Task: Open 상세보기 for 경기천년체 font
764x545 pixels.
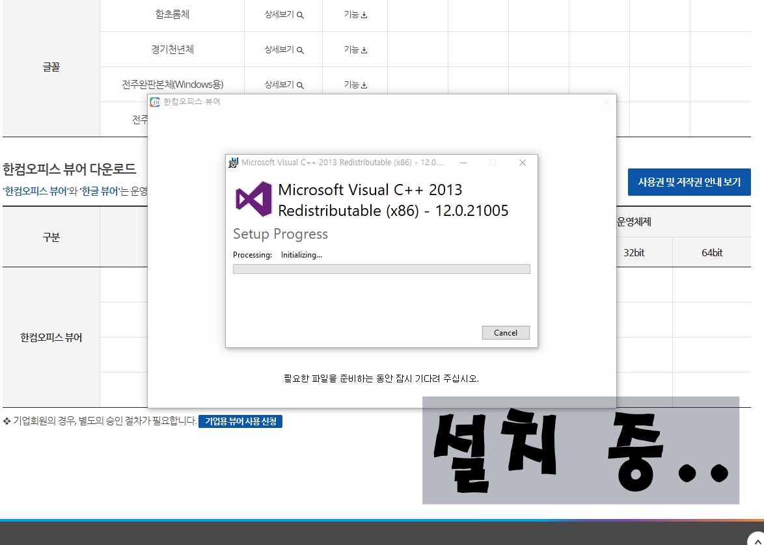Action: coord(284,49)
